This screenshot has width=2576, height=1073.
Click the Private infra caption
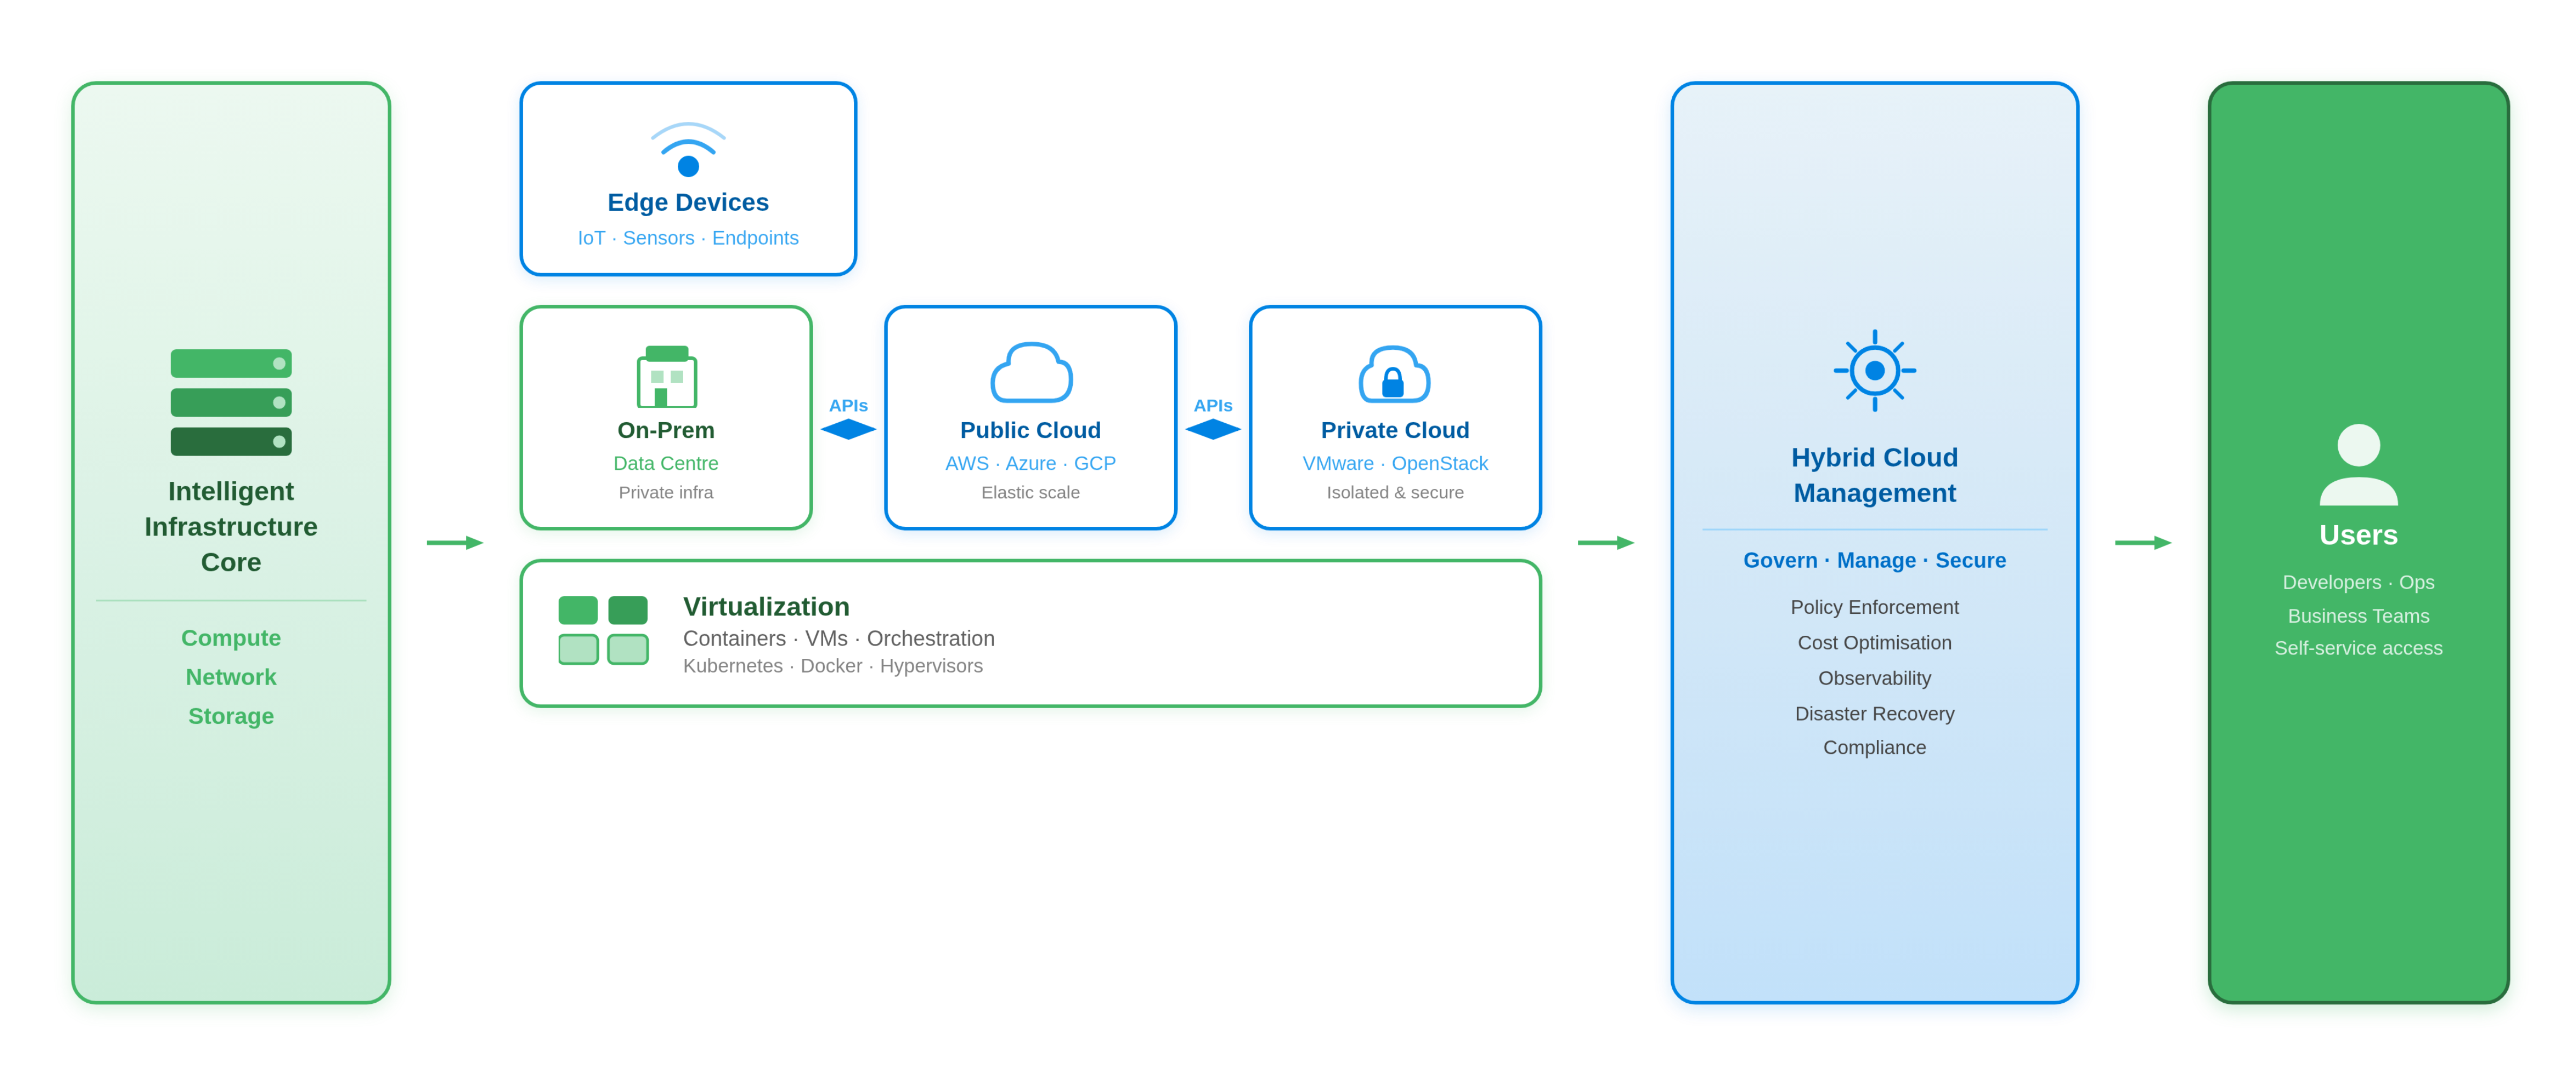click(x=666, y=492)
